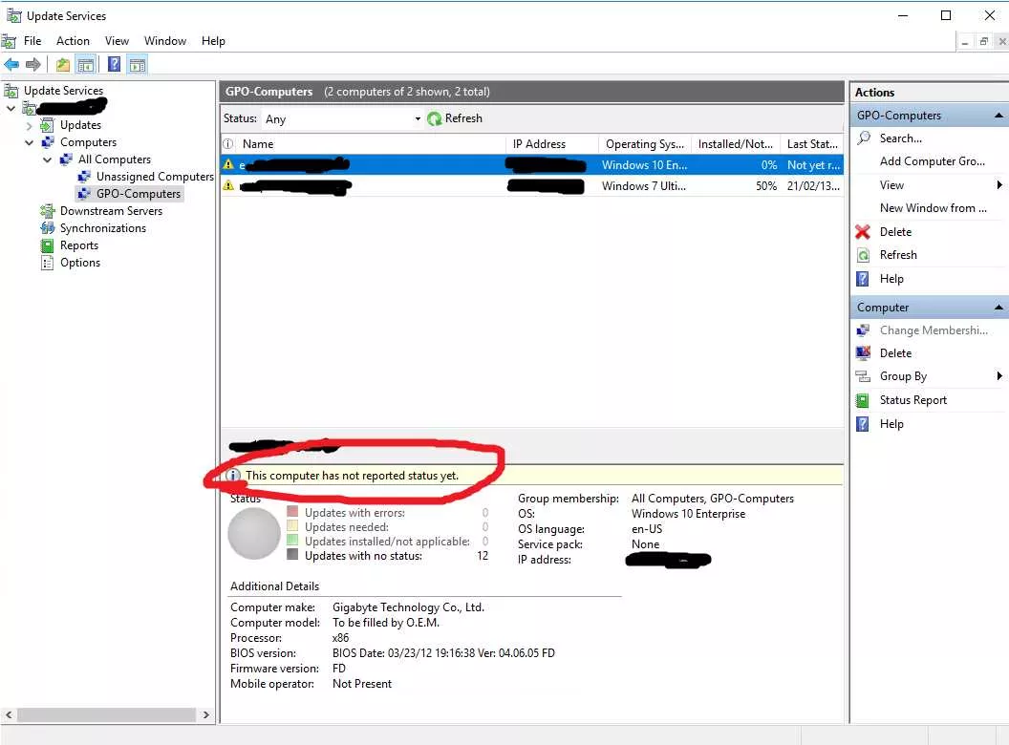Click Add Computer Group action
The width and height of the screenshot is (1009, 745).
(932, 161)
